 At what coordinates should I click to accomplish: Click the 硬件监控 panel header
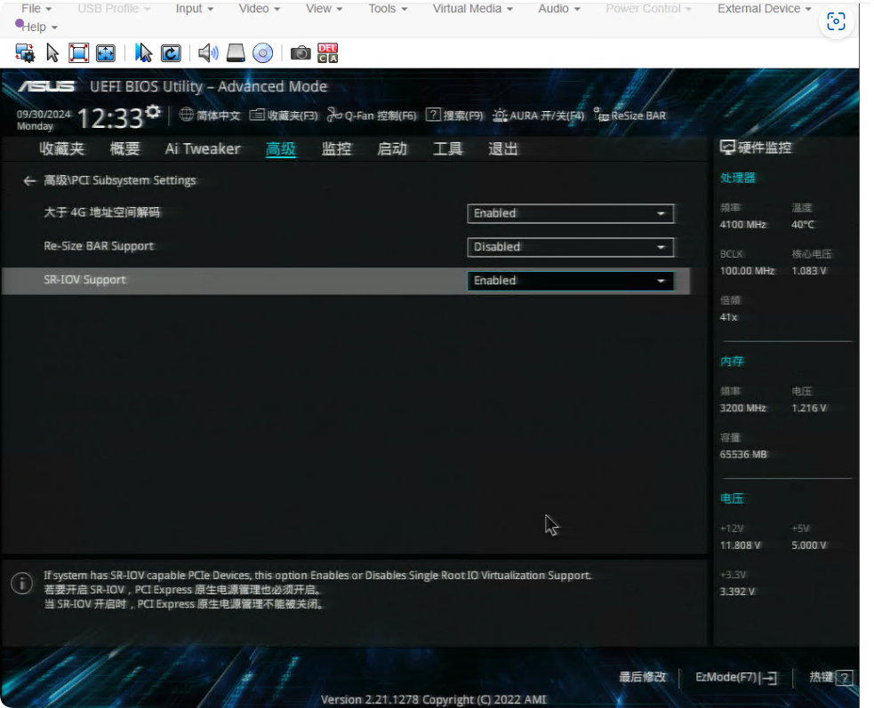(x=756, y=147)
